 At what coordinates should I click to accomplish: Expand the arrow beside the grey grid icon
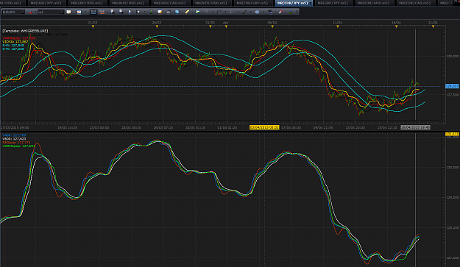pyautogui.click(x=226, y=12)
